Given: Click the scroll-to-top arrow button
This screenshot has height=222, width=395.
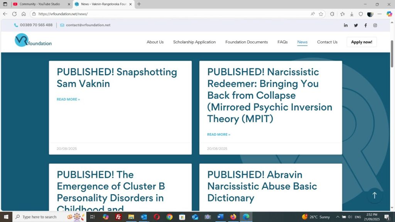Looking at the screenshot, I should 374,195.
